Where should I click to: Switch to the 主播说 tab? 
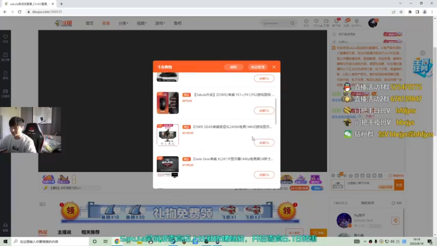click(64, 232)
